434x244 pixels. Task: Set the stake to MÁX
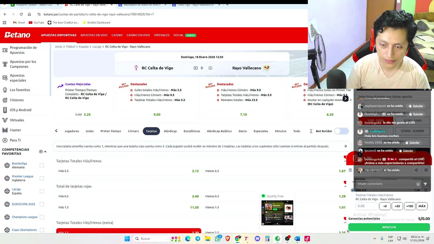pyautogui.click(x=422, y=206)
